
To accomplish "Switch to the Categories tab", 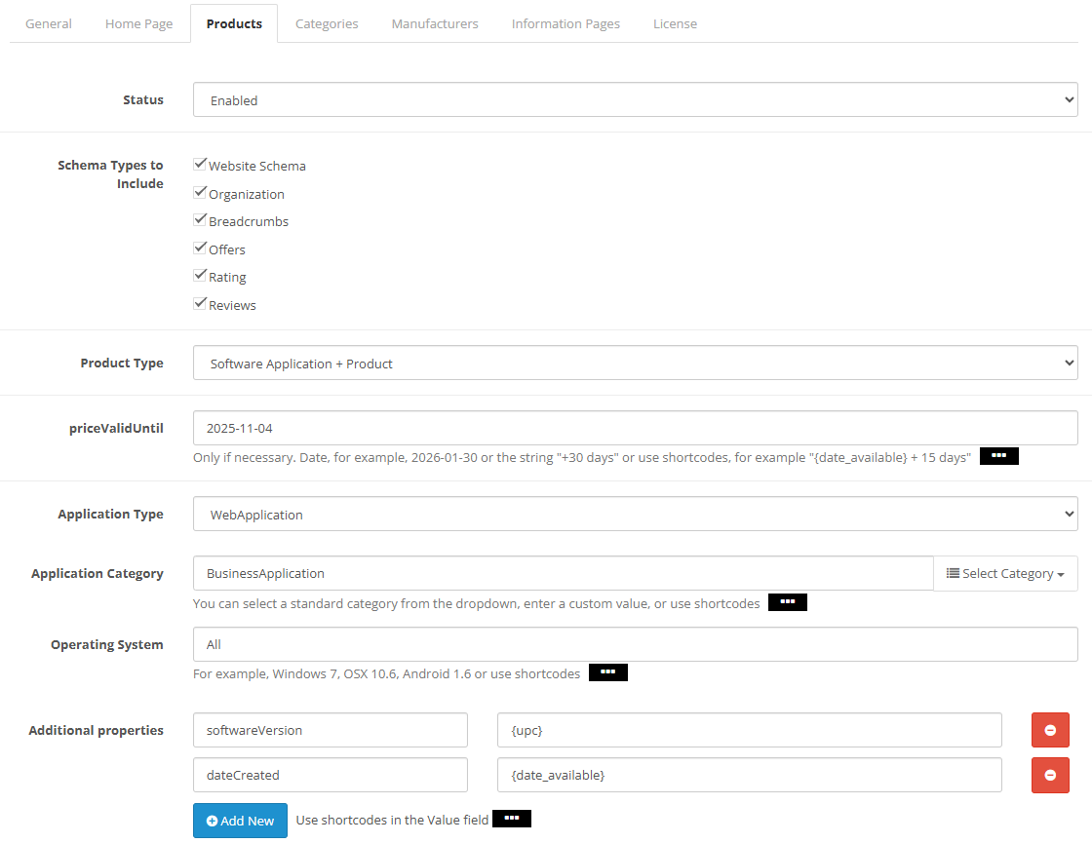I will tap(327, 23).
